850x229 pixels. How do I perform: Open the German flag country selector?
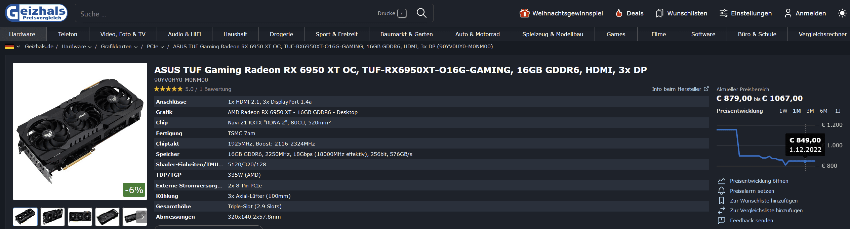pos(12,47)
